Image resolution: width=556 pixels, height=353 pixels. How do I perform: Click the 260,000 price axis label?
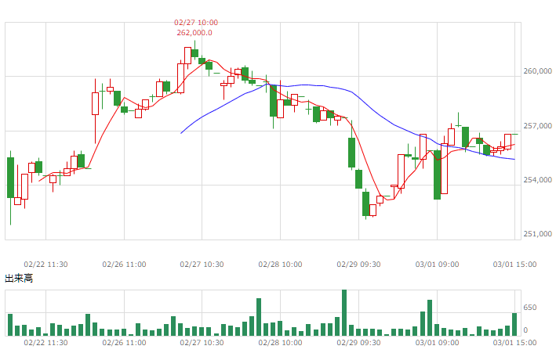click(x=537, y=71)
